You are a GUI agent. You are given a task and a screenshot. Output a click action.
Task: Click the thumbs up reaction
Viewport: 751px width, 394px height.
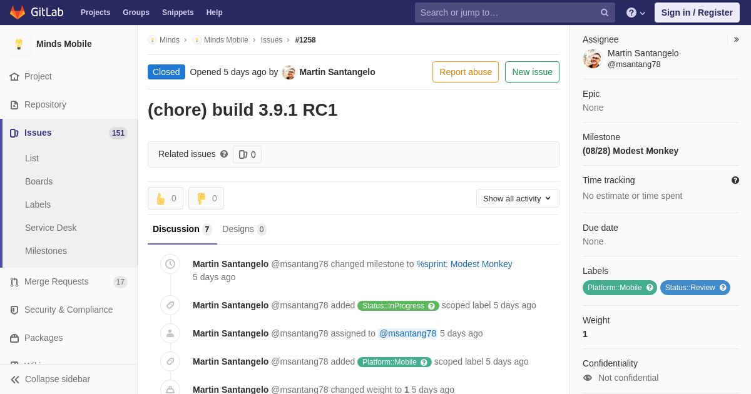[x=165, y=198]
